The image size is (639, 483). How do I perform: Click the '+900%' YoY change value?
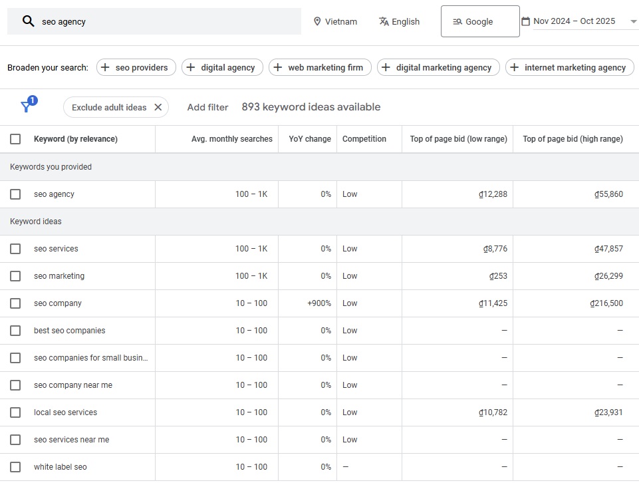[x=319, y=303]
